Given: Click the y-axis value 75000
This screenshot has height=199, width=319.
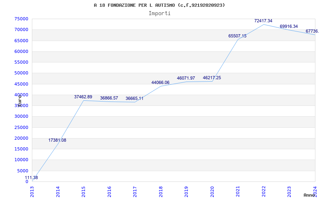Looking at the screenshot, I should click(22, 19).
